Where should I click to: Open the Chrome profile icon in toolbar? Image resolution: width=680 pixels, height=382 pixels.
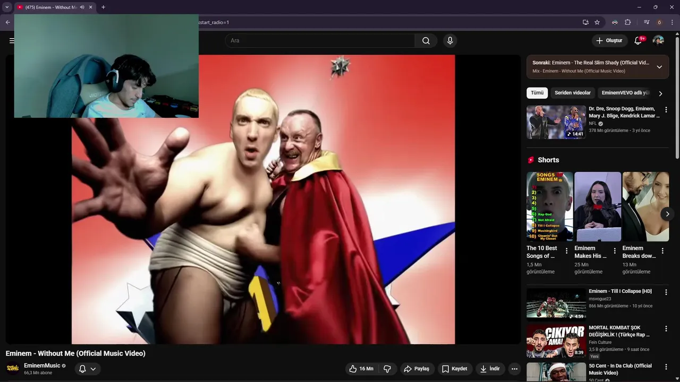point(659,22)
